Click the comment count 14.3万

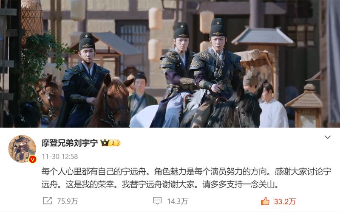click(x=178, y=201)
